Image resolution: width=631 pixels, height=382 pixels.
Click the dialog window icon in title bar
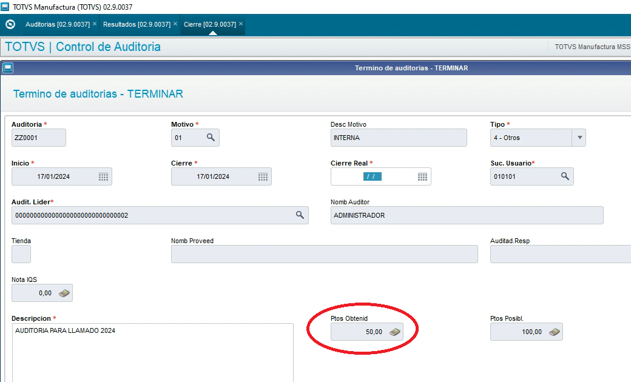(8, 68)
